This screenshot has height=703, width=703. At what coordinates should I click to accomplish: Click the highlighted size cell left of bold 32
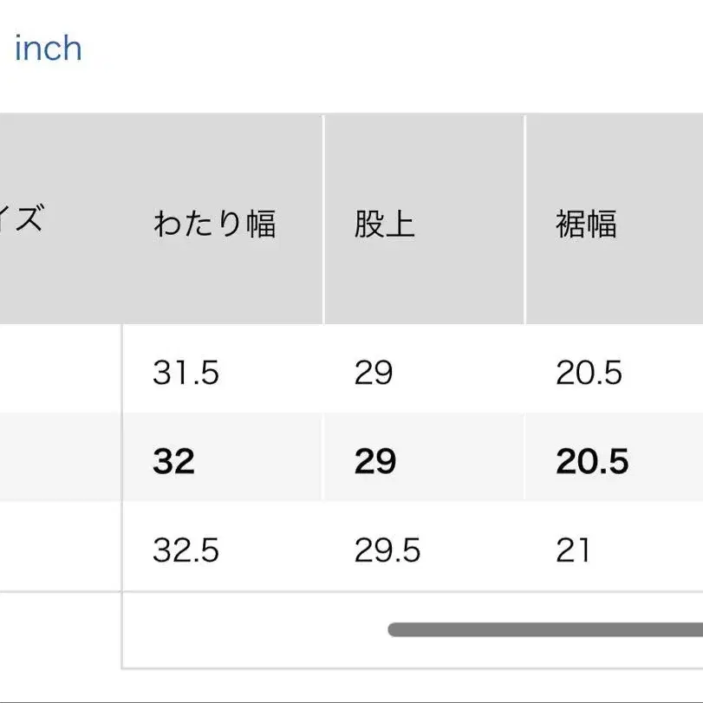pyautogui.click(x=61, y=459)
